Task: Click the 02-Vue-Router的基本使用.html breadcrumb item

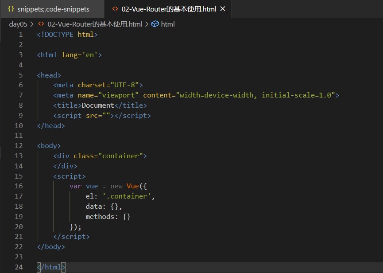Action: pyautogui.click(x=95, y=24)
